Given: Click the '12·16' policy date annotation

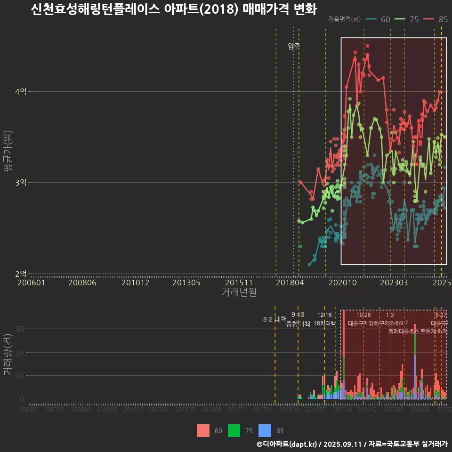Looking at the screenshot, I should point(324,315).
